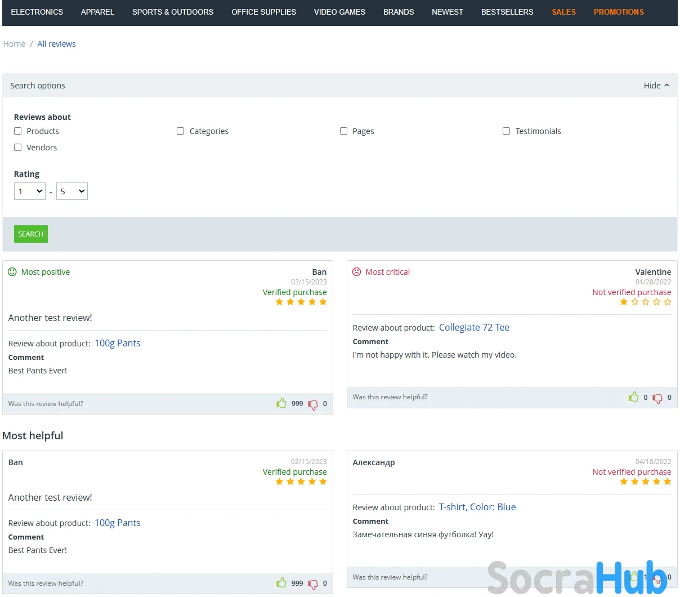Thumbs down Valentine's Collegiate 72 Tee review
Image resolution: width=680 pixels, height=597 pixels.
pos(657,398)
